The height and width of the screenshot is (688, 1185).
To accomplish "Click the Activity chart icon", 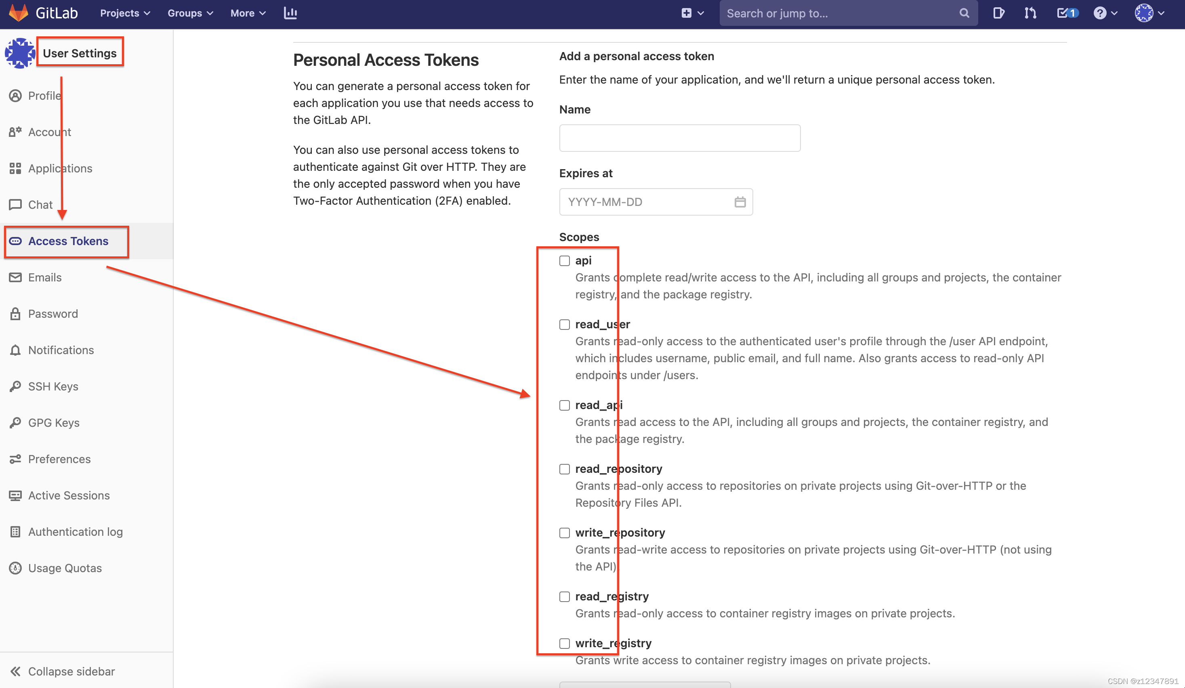I will coord(290,13).
